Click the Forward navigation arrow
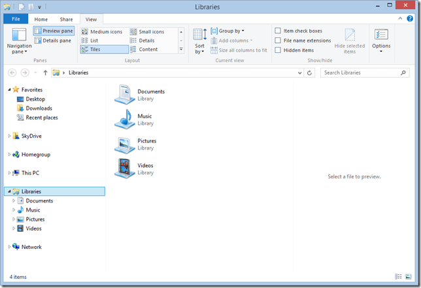This screenshot has height=288, width=421. (x=25, y=72)
